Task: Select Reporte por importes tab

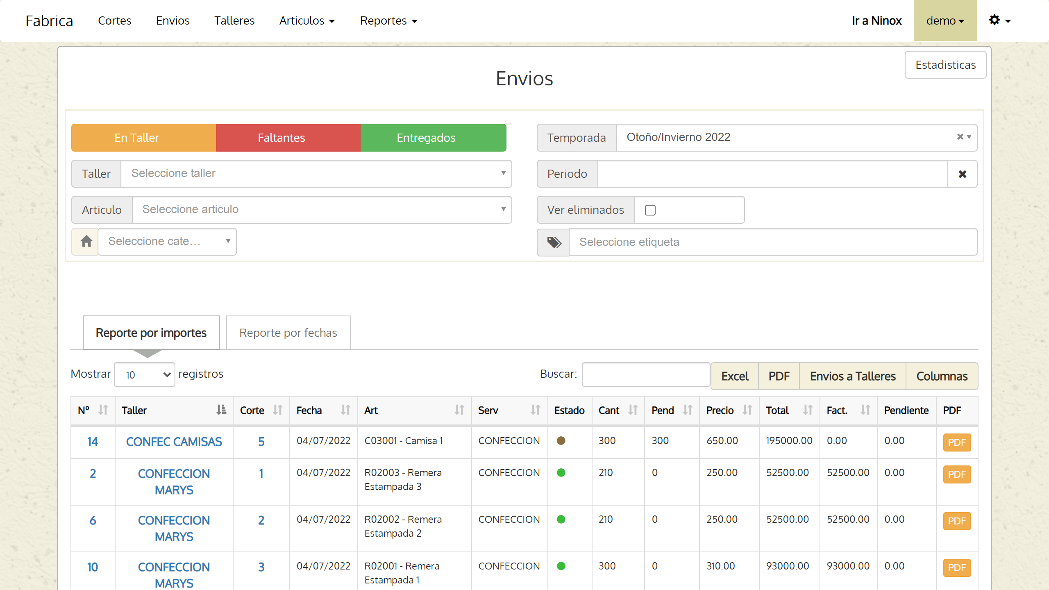Action: coord(151,333)
